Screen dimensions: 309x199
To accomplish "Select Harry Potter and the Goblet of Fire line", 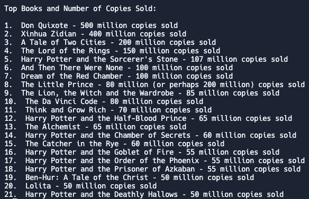I will tap(142, 153).
